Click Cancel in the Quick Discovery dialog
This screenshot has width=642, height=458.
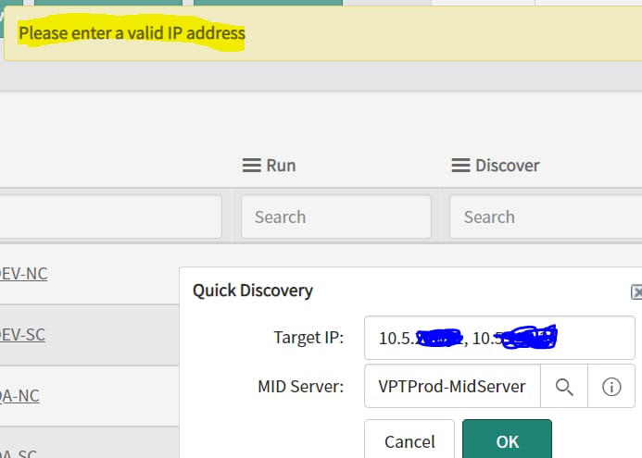409,439
